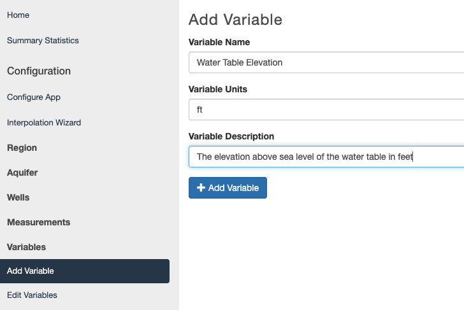Click the Configuration heading in sidebar

pos(39,71)
